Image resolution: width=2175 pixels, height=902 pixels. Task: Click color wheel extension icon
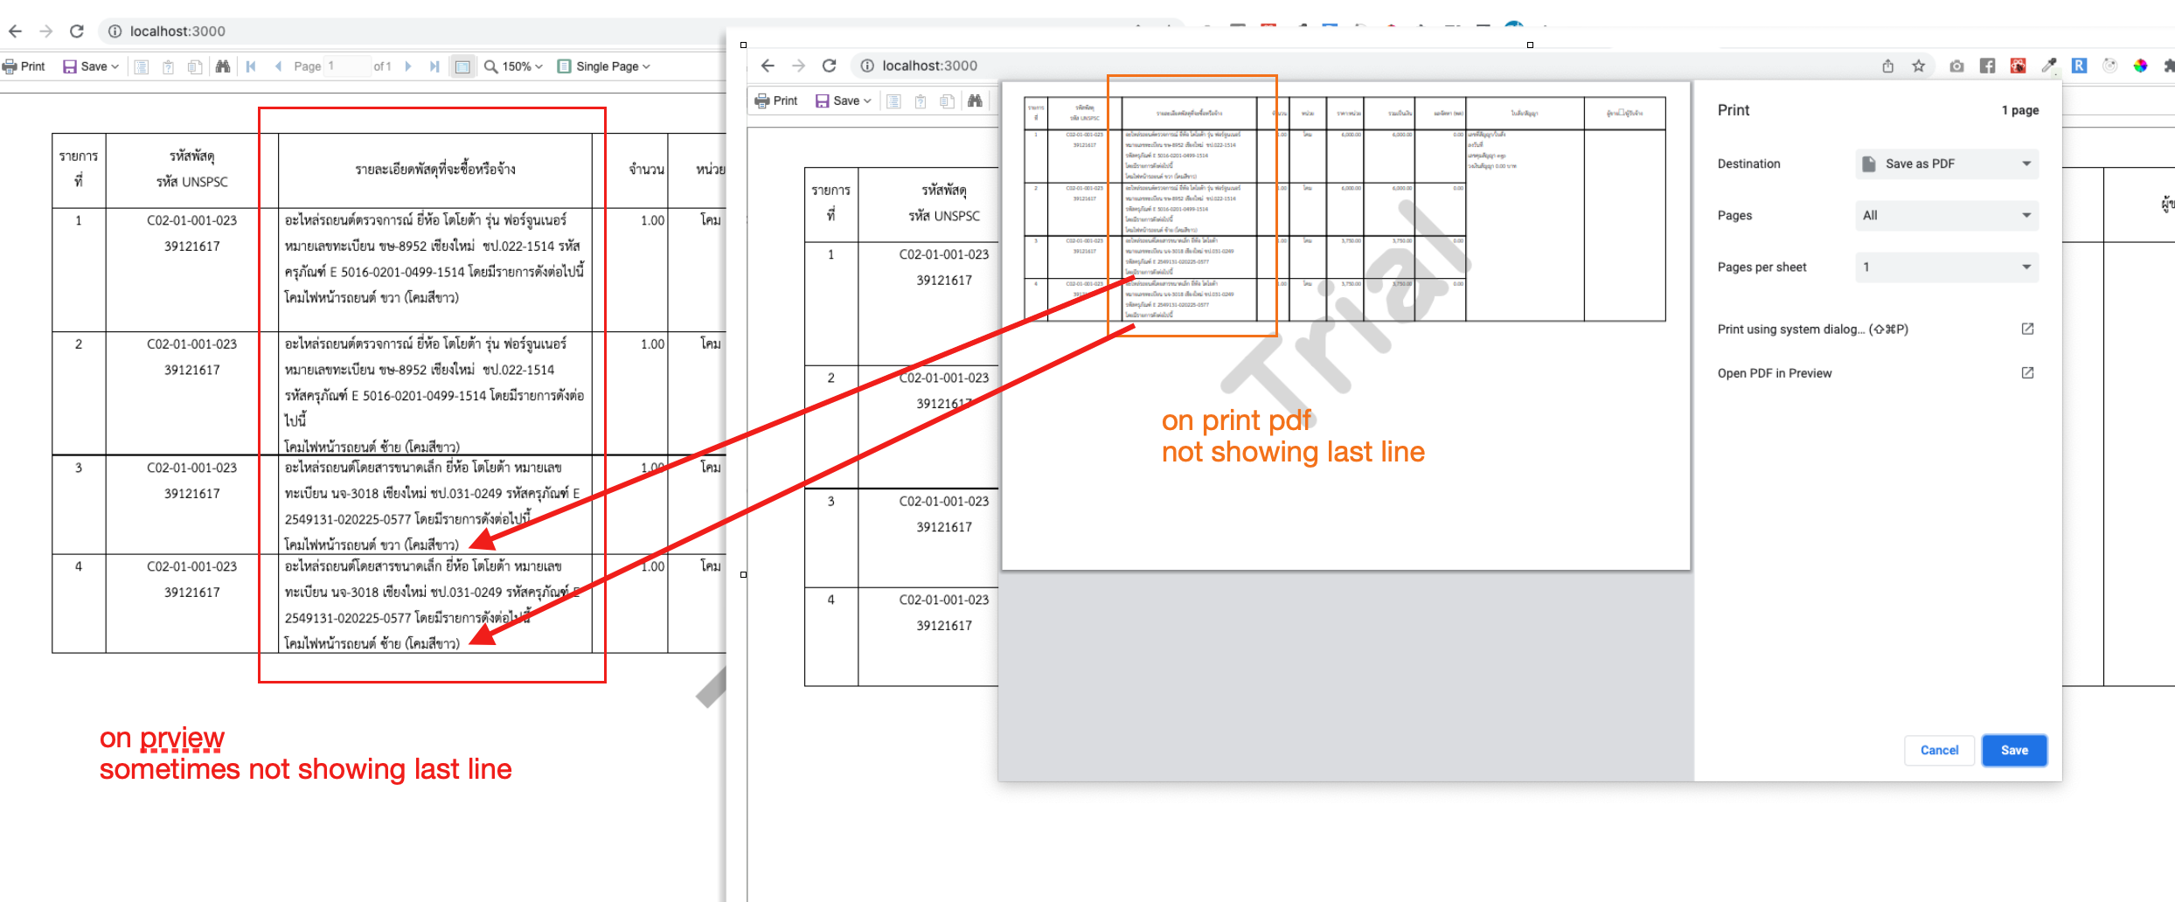(2140, 66)
